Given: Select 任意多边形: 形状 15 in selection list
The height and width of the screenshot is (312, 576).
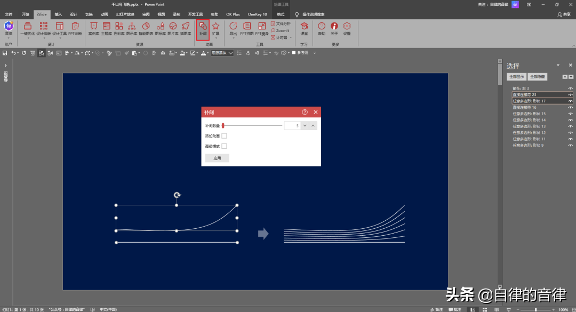Looking at the screenshot, I should coord(529,114).
